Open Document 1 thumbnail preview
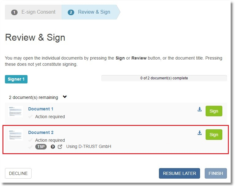The height and width of the screenshot is (187, 235). point(15,111)
